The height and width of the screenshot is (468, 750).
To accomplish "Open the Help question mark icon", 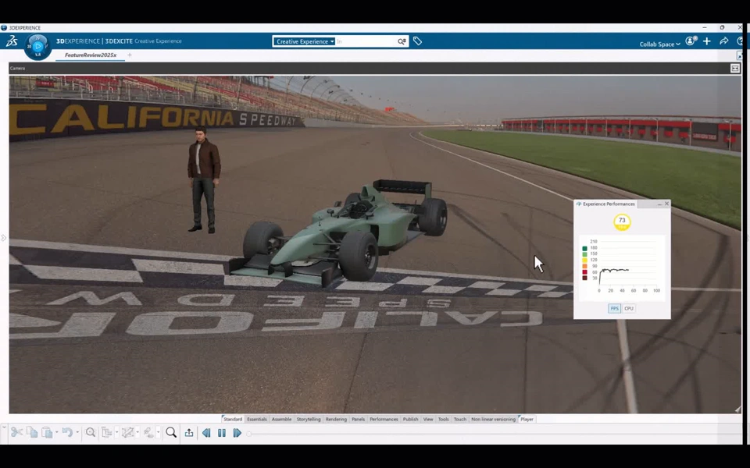I will pos(741,41).
